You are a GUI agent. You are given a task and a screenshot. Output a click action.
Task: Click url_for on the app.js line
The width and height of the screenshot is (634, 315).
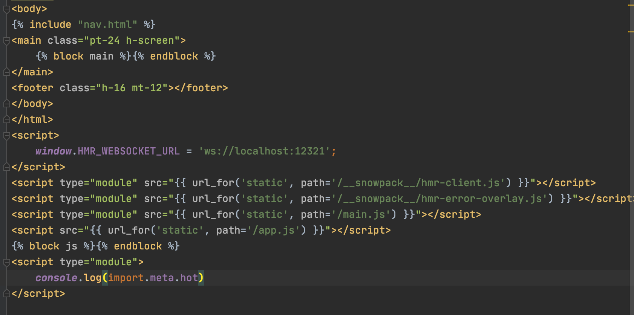[129, 230]
